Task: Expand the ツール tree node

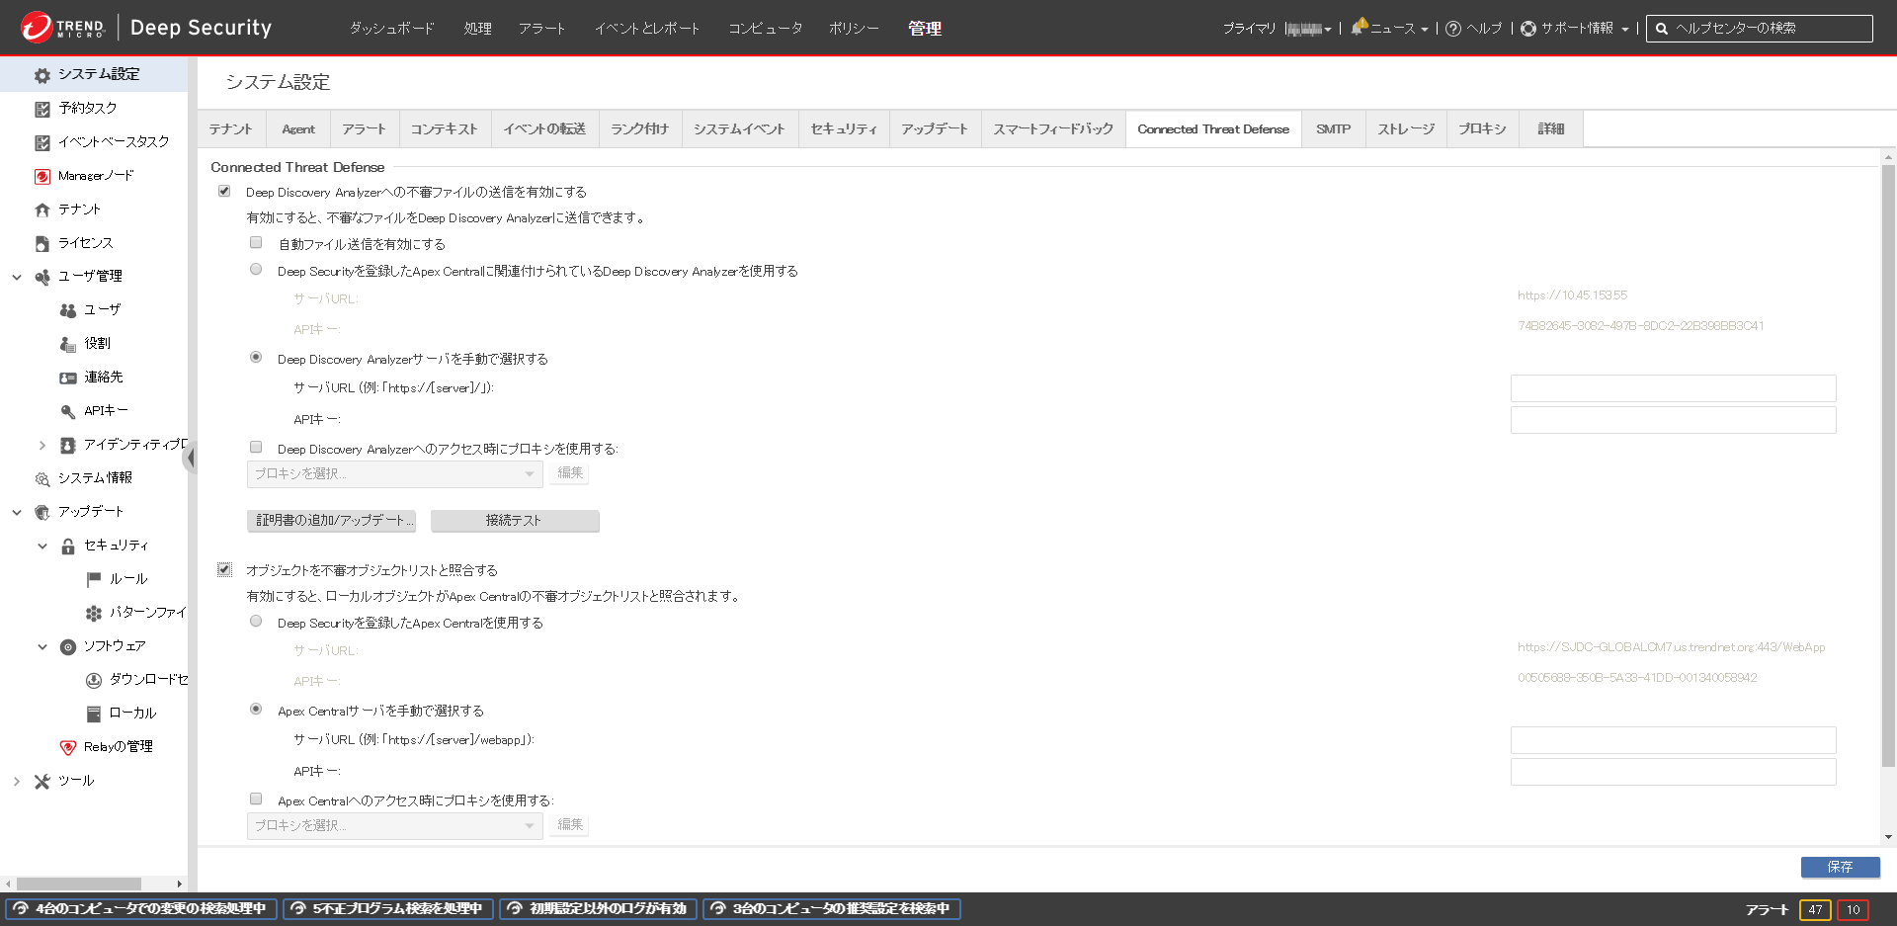Action: [17, 781]
